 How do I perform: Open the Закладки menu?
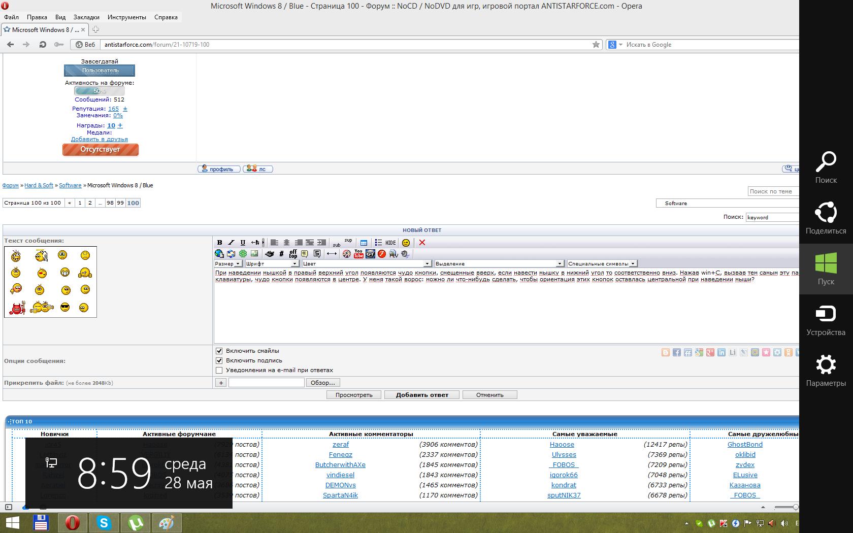[x=86, y=17]
